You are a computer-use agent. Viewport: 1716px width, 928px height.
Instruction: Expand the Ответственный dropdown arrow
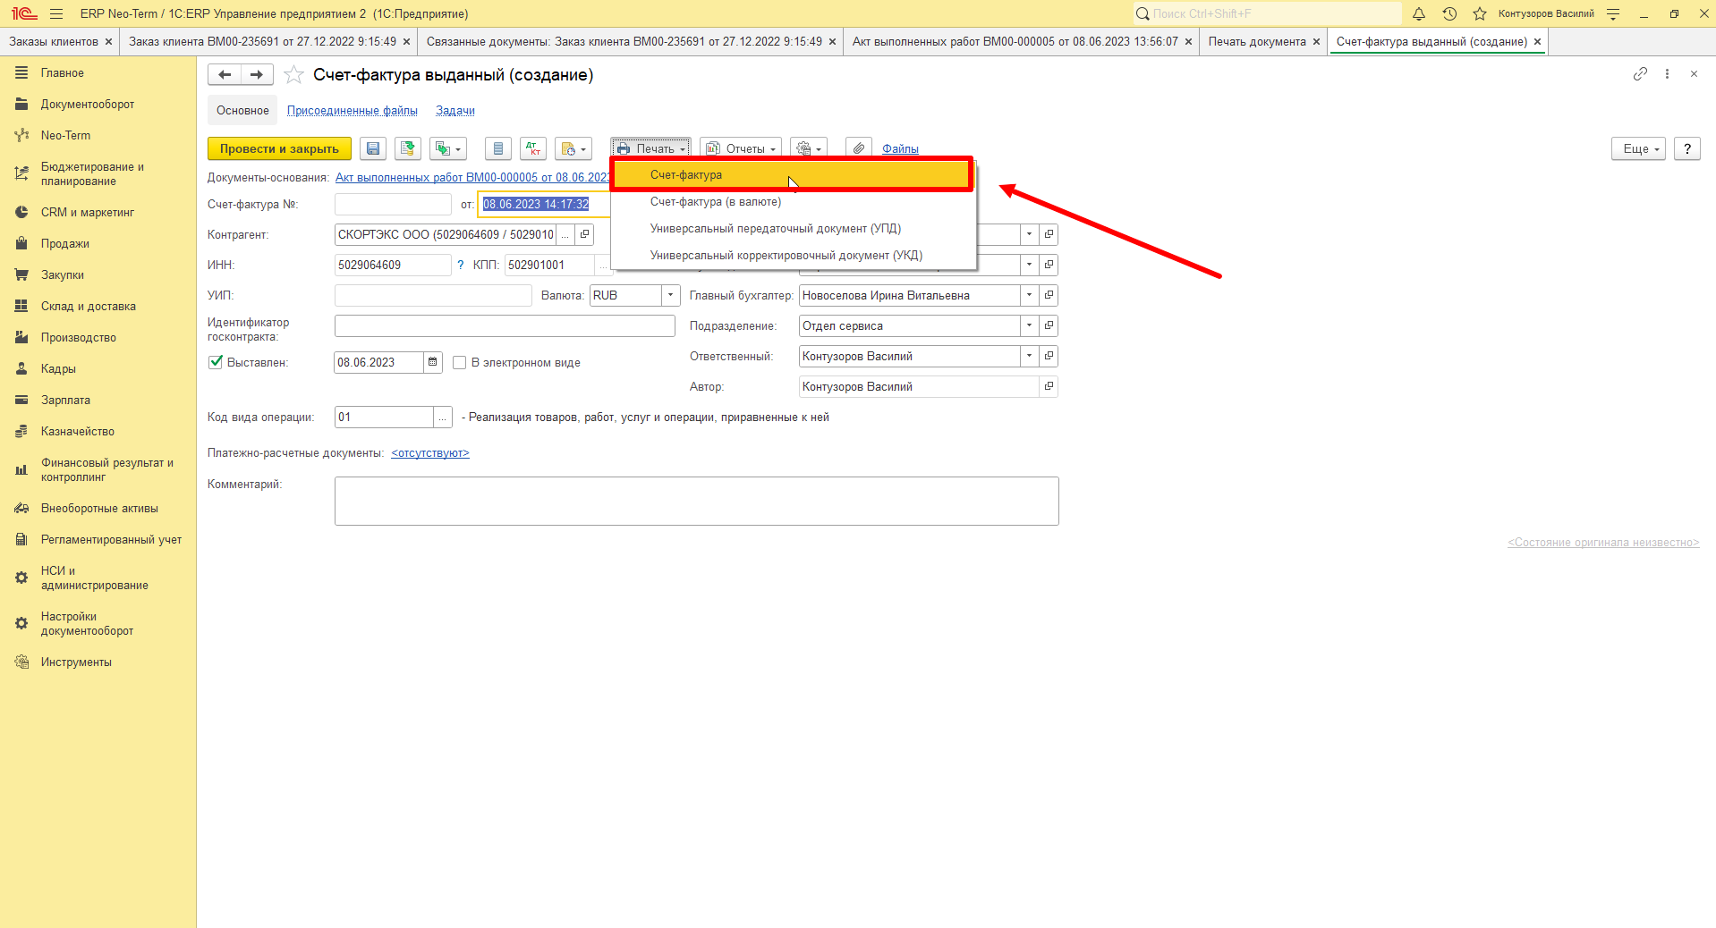click(1030, 356)
